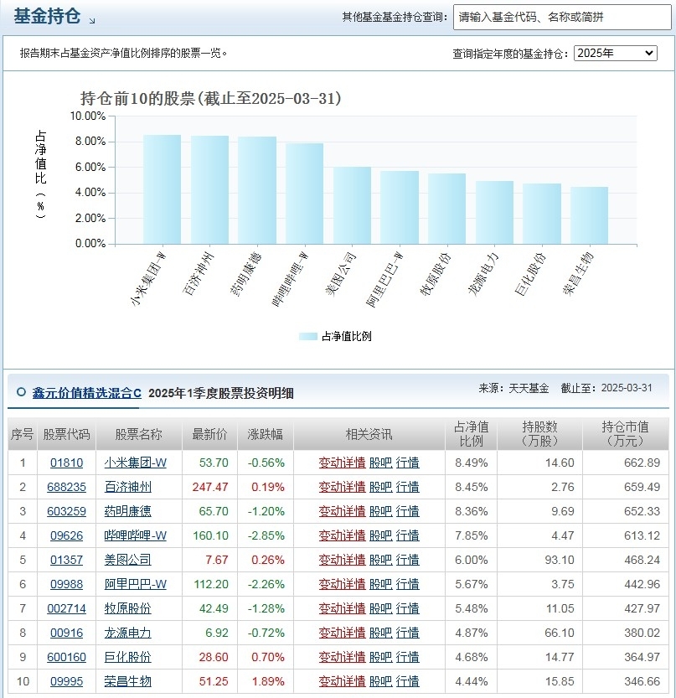Open 股吧 for 阿里巴巴-W
Image resolution: width=676 pixels, height=698 pixels.
click(381, 585)
